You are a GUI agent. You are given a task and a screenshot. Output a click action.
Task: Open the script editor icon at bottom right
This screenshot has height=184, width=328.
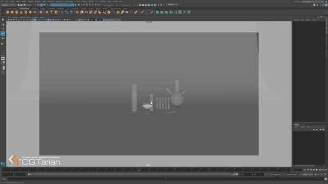(326, 179)
